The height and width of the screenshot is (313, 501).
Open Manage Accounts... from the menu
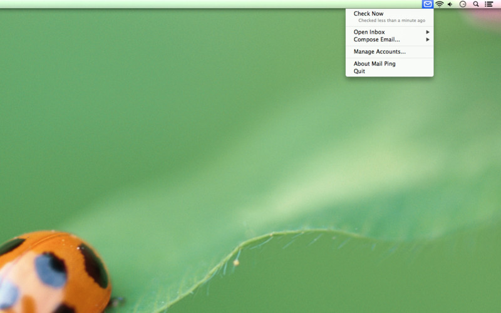click(x=390, y=52)
